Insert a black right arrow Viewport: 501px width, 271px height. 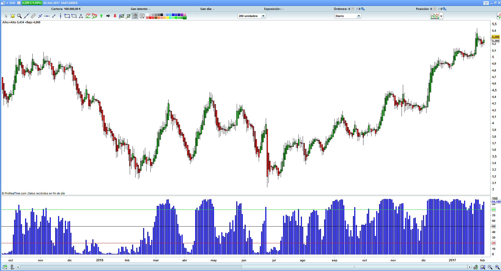coord(108,16)
